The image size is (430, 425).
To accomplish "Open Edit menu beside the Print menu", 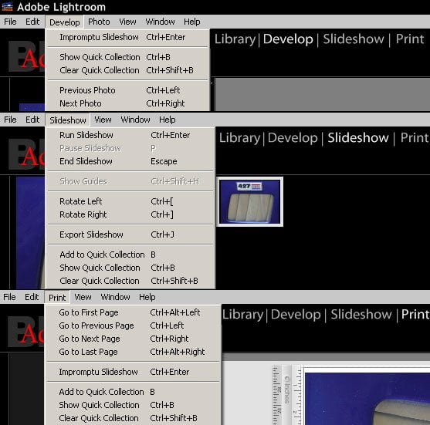I will 32,297.
